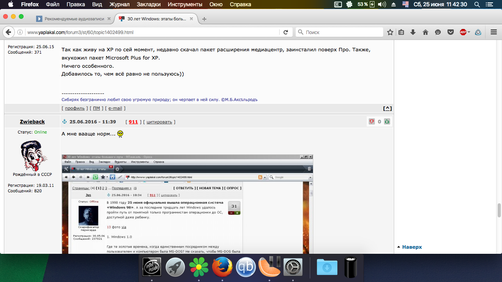Open Notification Center list icon
The height and width of the screenshot is (282, 502).
[x=489, y=4]
